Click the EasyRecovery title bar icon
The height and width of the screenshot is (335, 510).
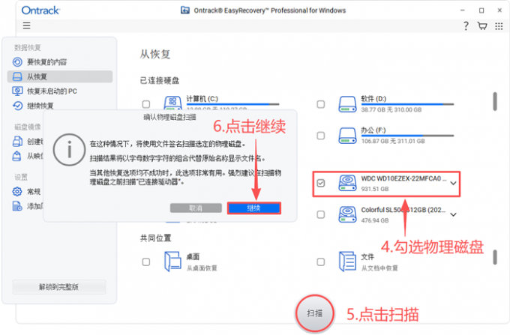(x=185, y=10)
